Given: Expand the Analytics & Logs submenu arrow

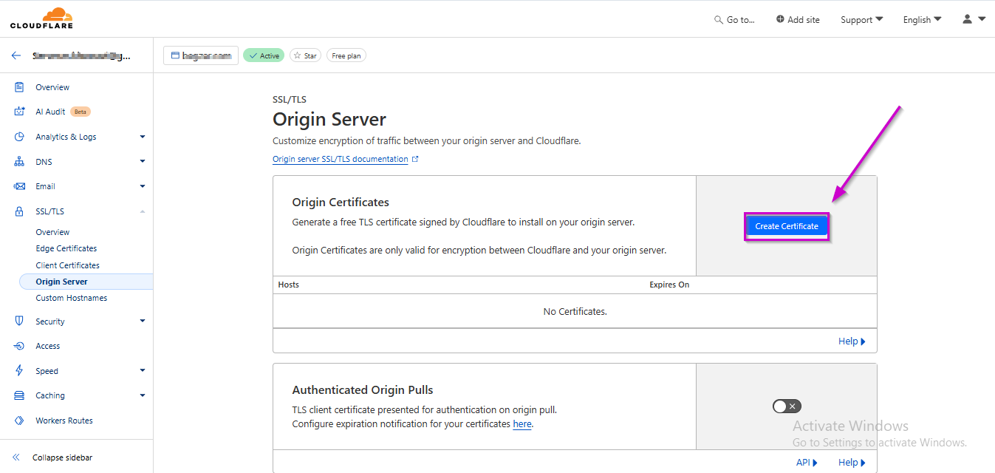Looking at the screenshot, I should pos(143,137).
